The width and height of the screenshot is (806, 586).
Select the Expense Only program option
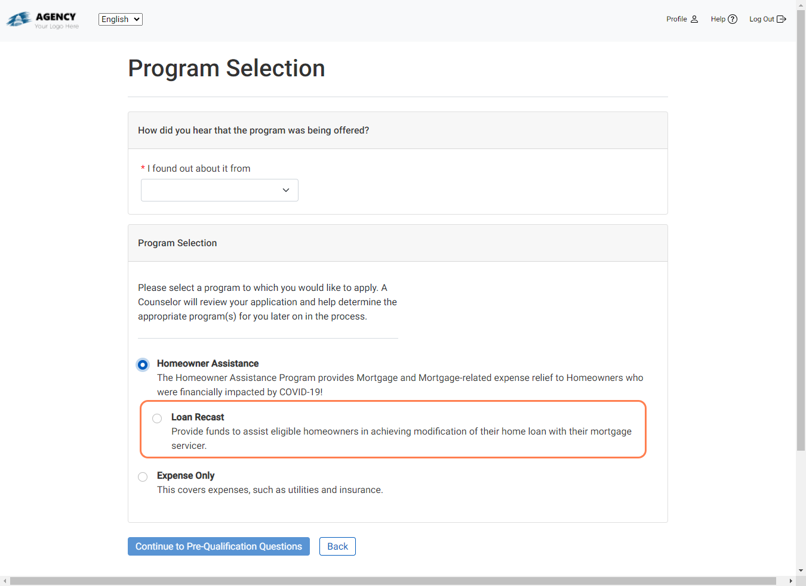coord(143,476)
